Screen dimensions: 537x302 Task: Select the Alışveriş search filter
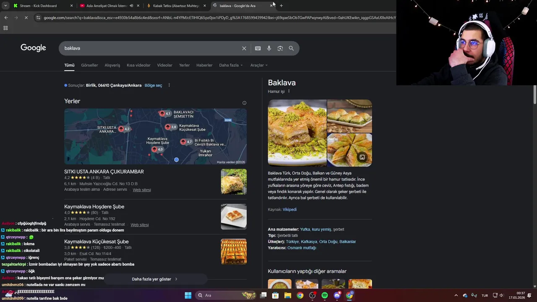click(112, 65)
